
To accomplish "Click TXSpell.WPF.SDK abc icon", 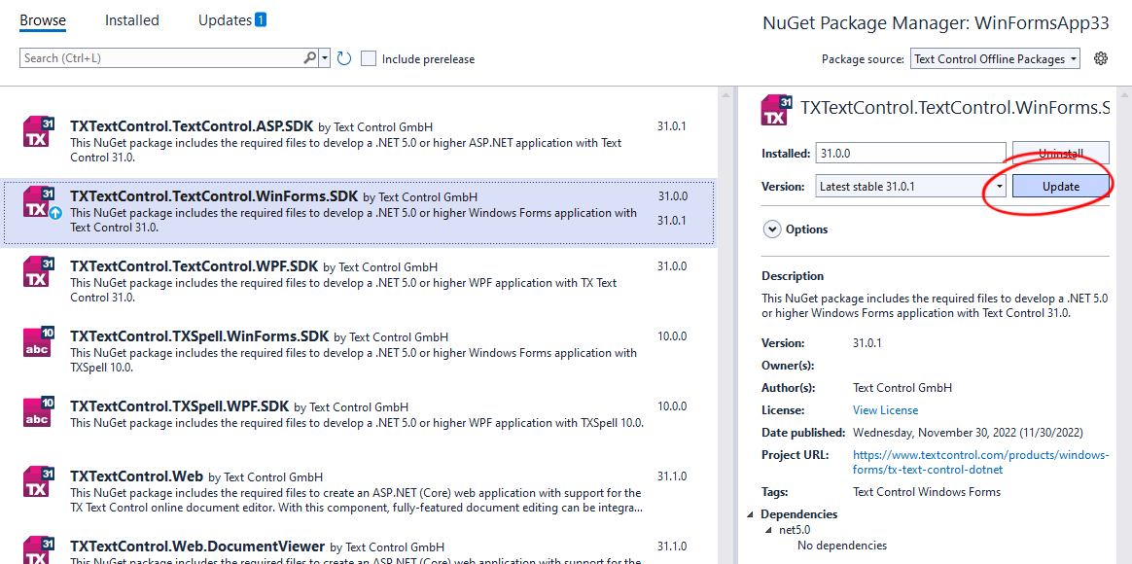I will [38, 411].
